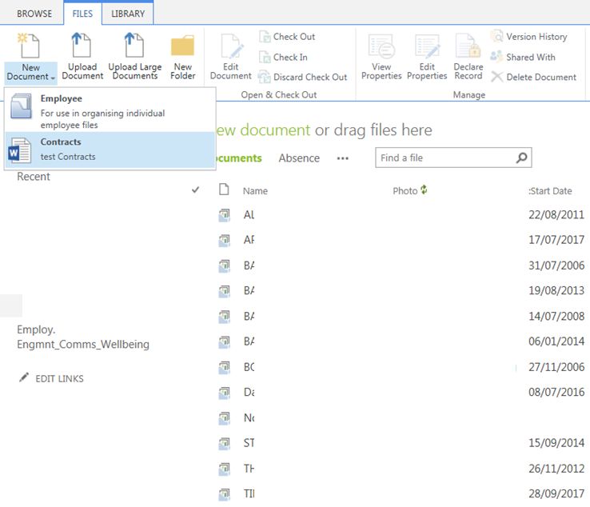This screenshot has height=507, width=590.
Task: Click the TII row document set icon
Action: [x=225, y=494]
